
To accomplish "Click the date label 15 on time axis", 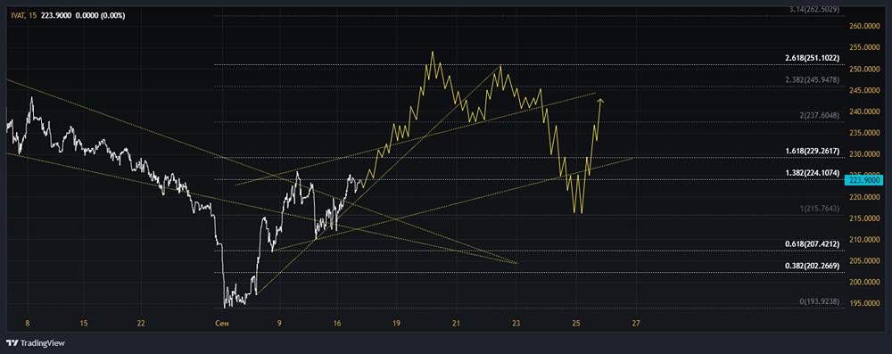I will (x=84, y=323).
